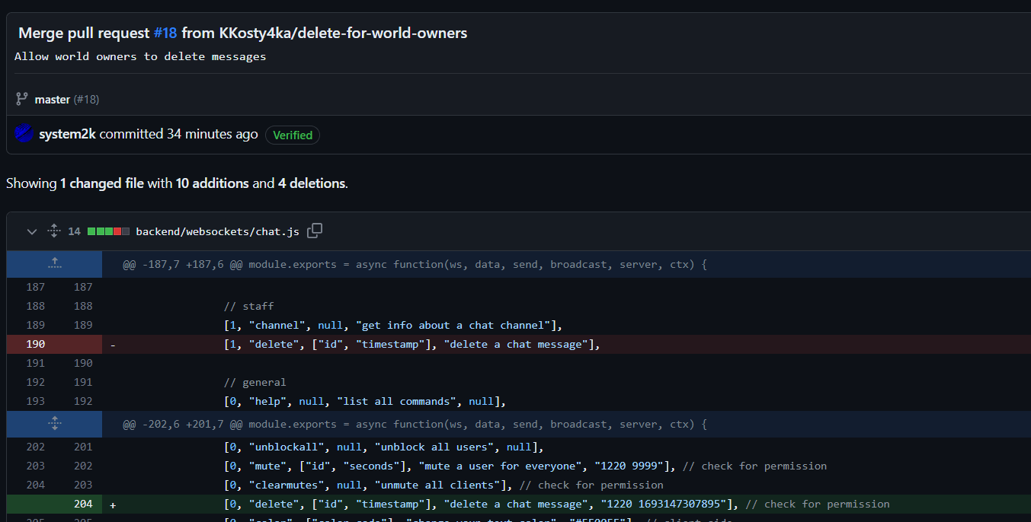The width and height of the screenshot is (1031, 522).
Task: Click the expand all lines icon beside 14
Action: click(x=53, y=231)
